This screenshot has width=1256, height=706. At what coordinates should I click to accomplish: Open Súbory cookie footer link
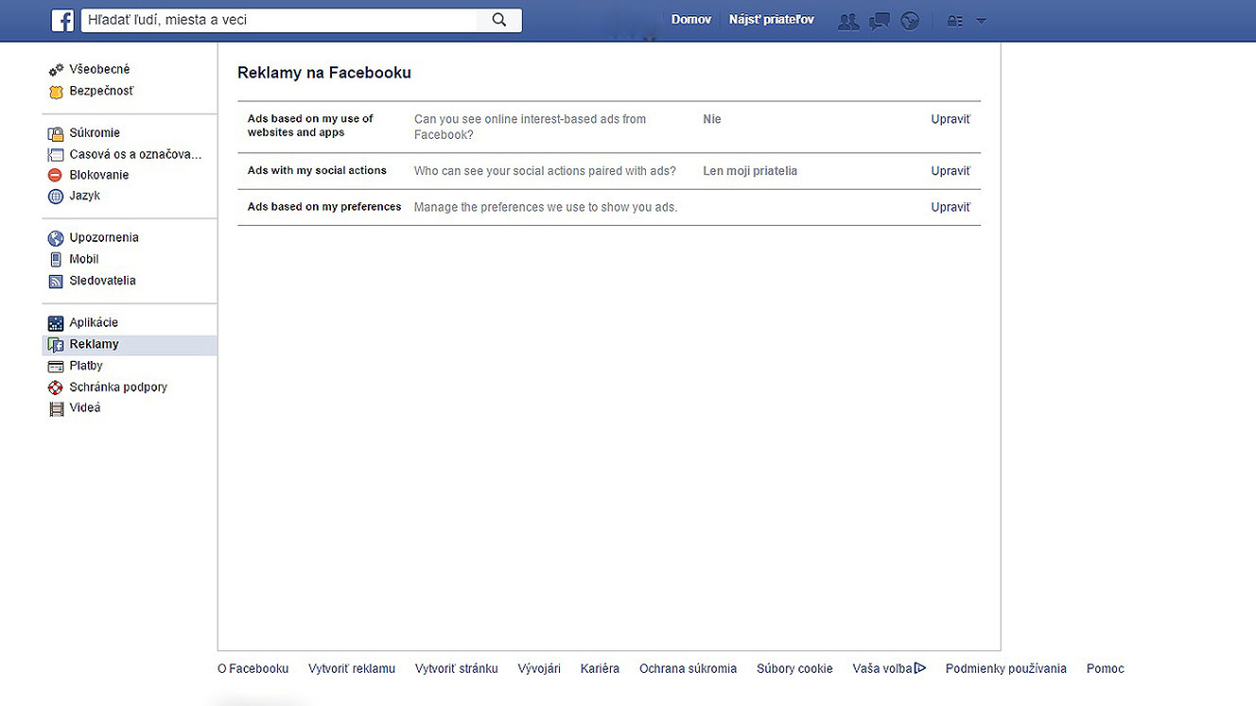click(x=794, y=668)
